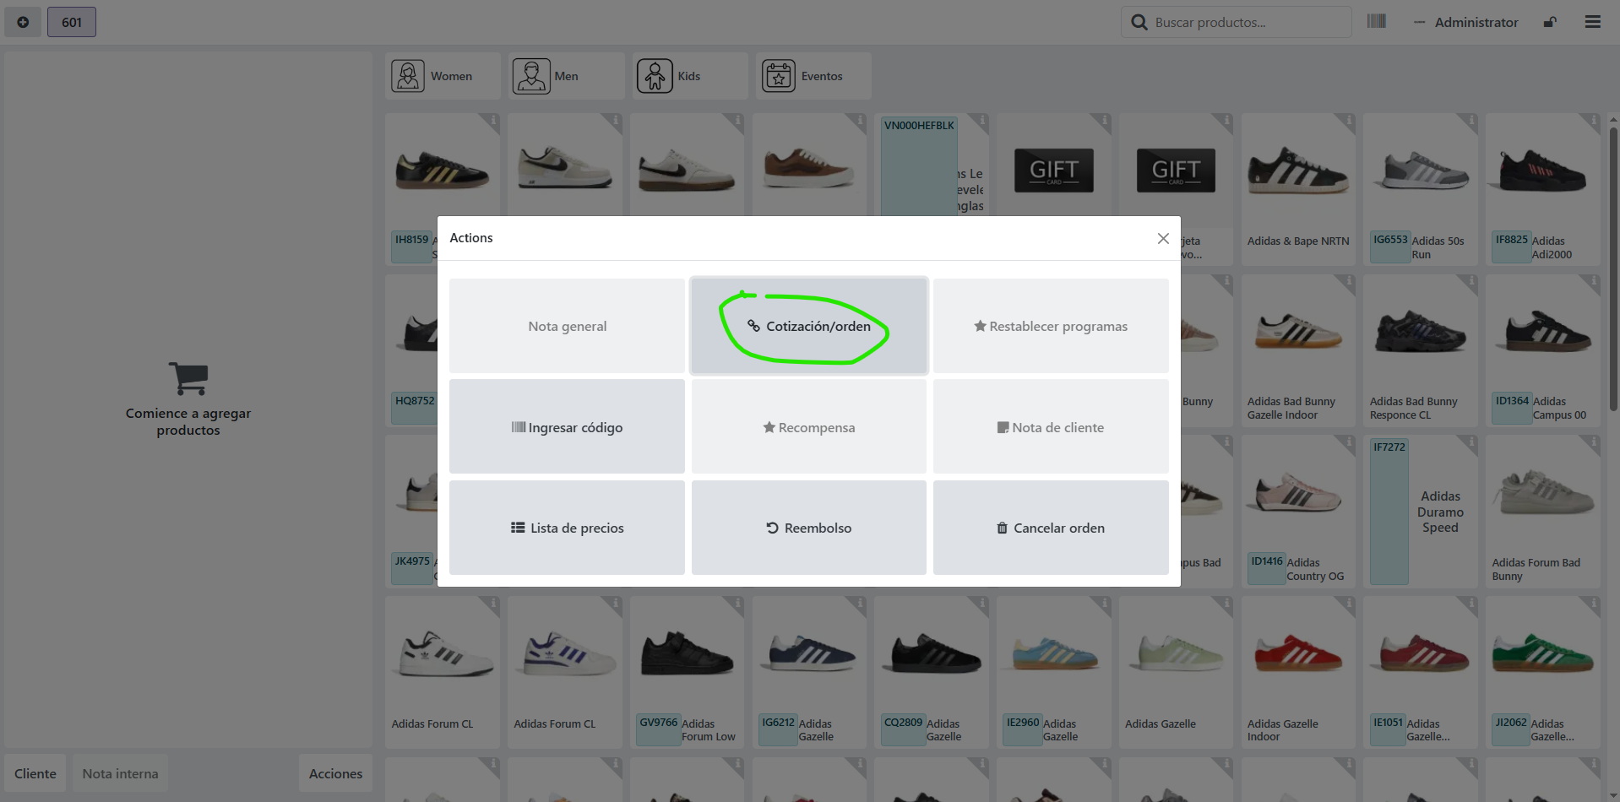Click the Cliente button

[35, 773]
